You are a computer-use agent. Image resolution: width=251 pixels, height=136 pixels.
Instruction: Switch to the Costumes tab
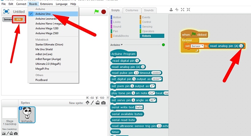(x=132, y=10)
